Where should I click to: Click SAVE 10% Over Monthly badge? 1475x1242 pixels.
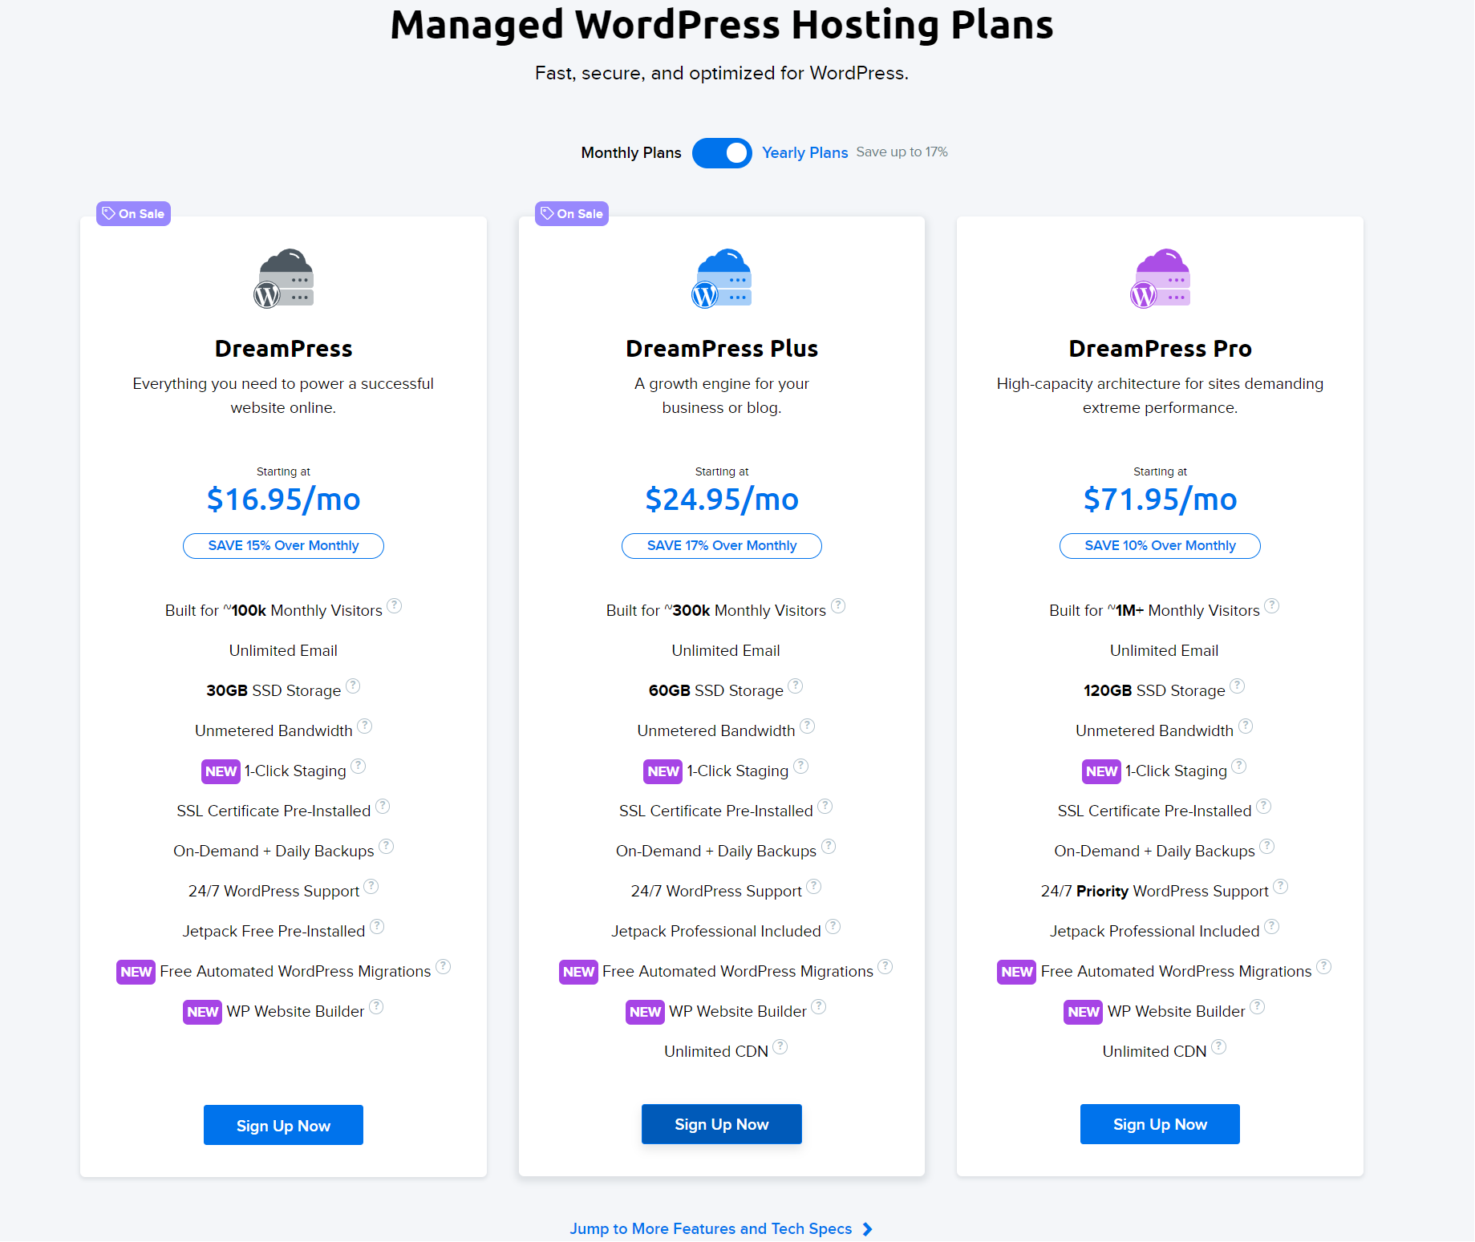[x=1160, y=546]
